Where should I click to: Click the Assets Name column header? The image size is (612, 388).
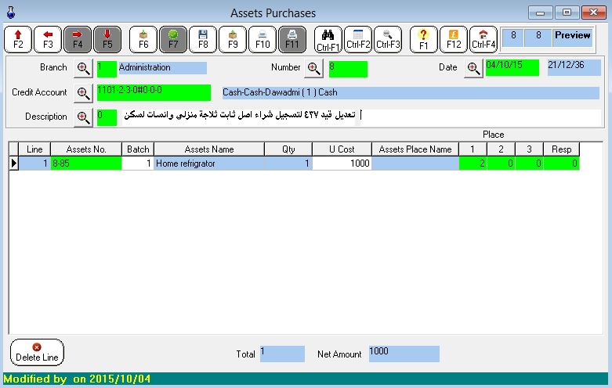pos(208,149)
